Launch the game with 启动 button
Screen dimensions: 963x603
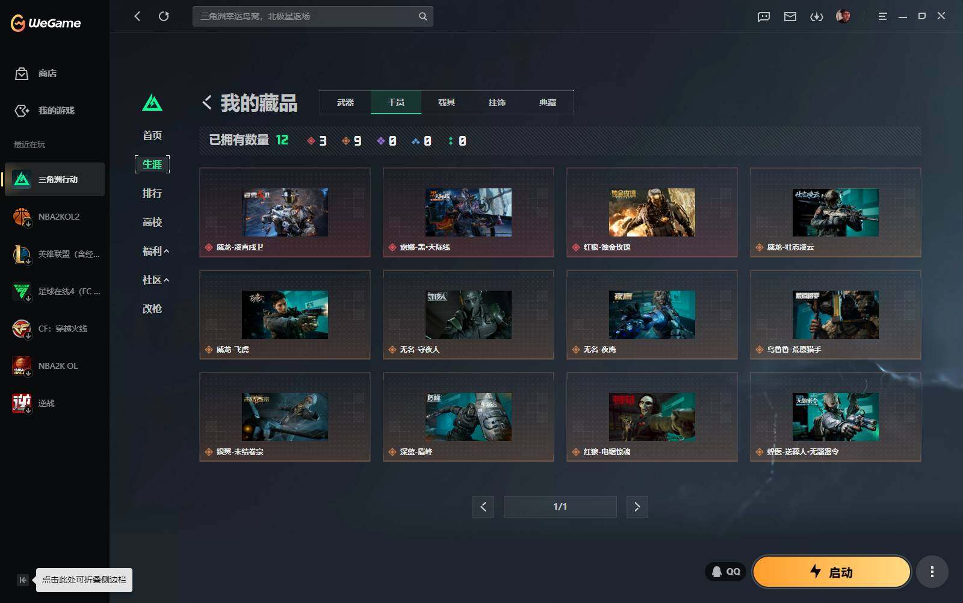point(832,572)
